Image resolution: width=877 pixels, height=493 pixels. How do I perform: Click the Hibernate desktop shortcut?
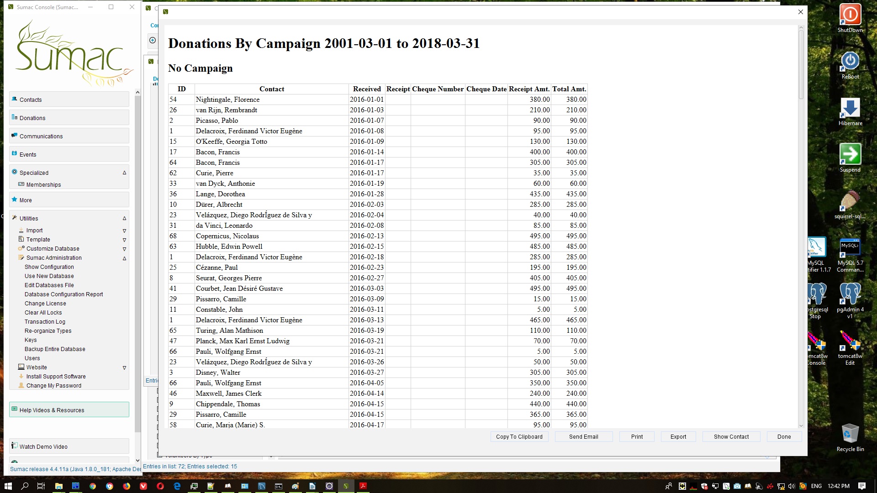[x=850, y=111]
